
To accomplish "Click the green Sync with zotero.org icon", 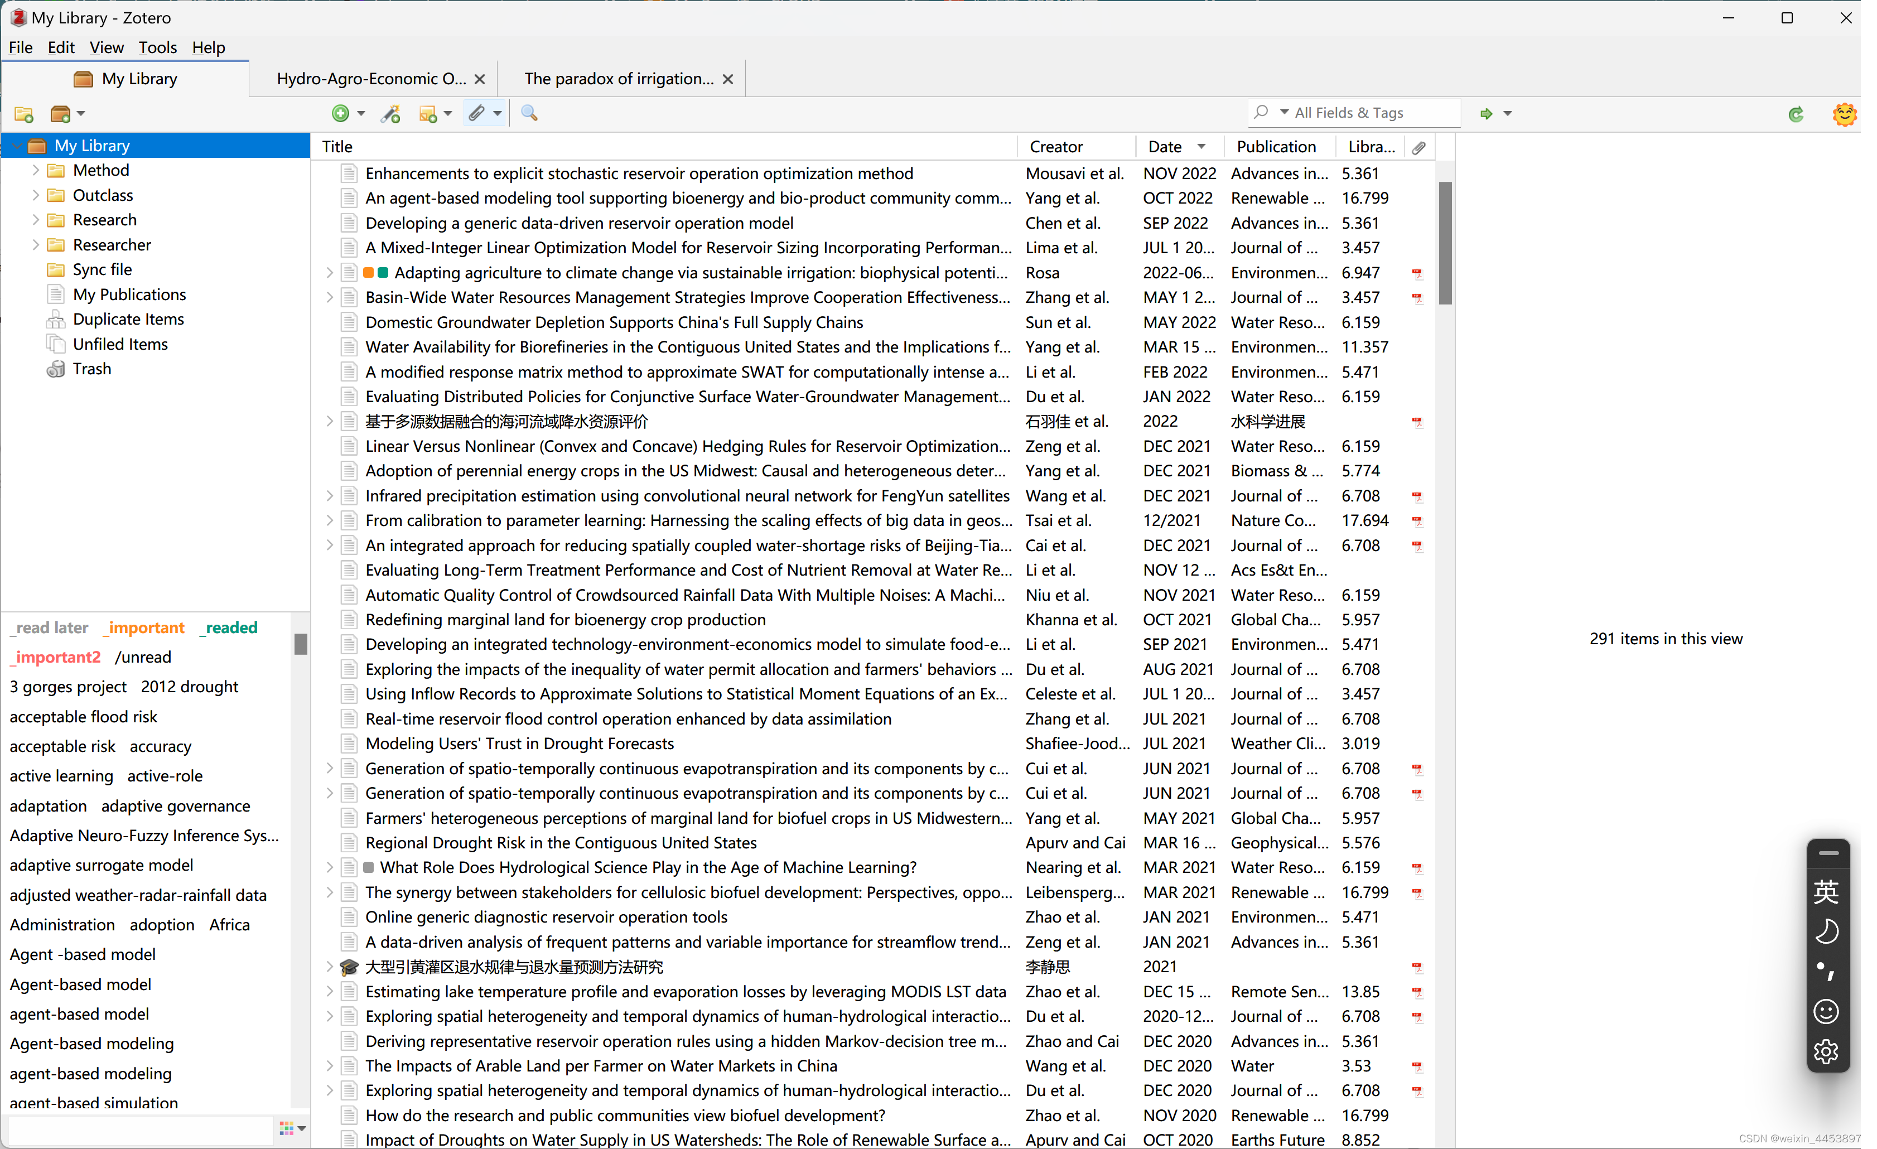I will tap(1796, 114).
